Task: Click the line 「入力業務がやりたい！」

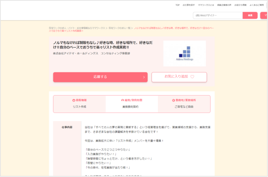Action: (101, 154)
